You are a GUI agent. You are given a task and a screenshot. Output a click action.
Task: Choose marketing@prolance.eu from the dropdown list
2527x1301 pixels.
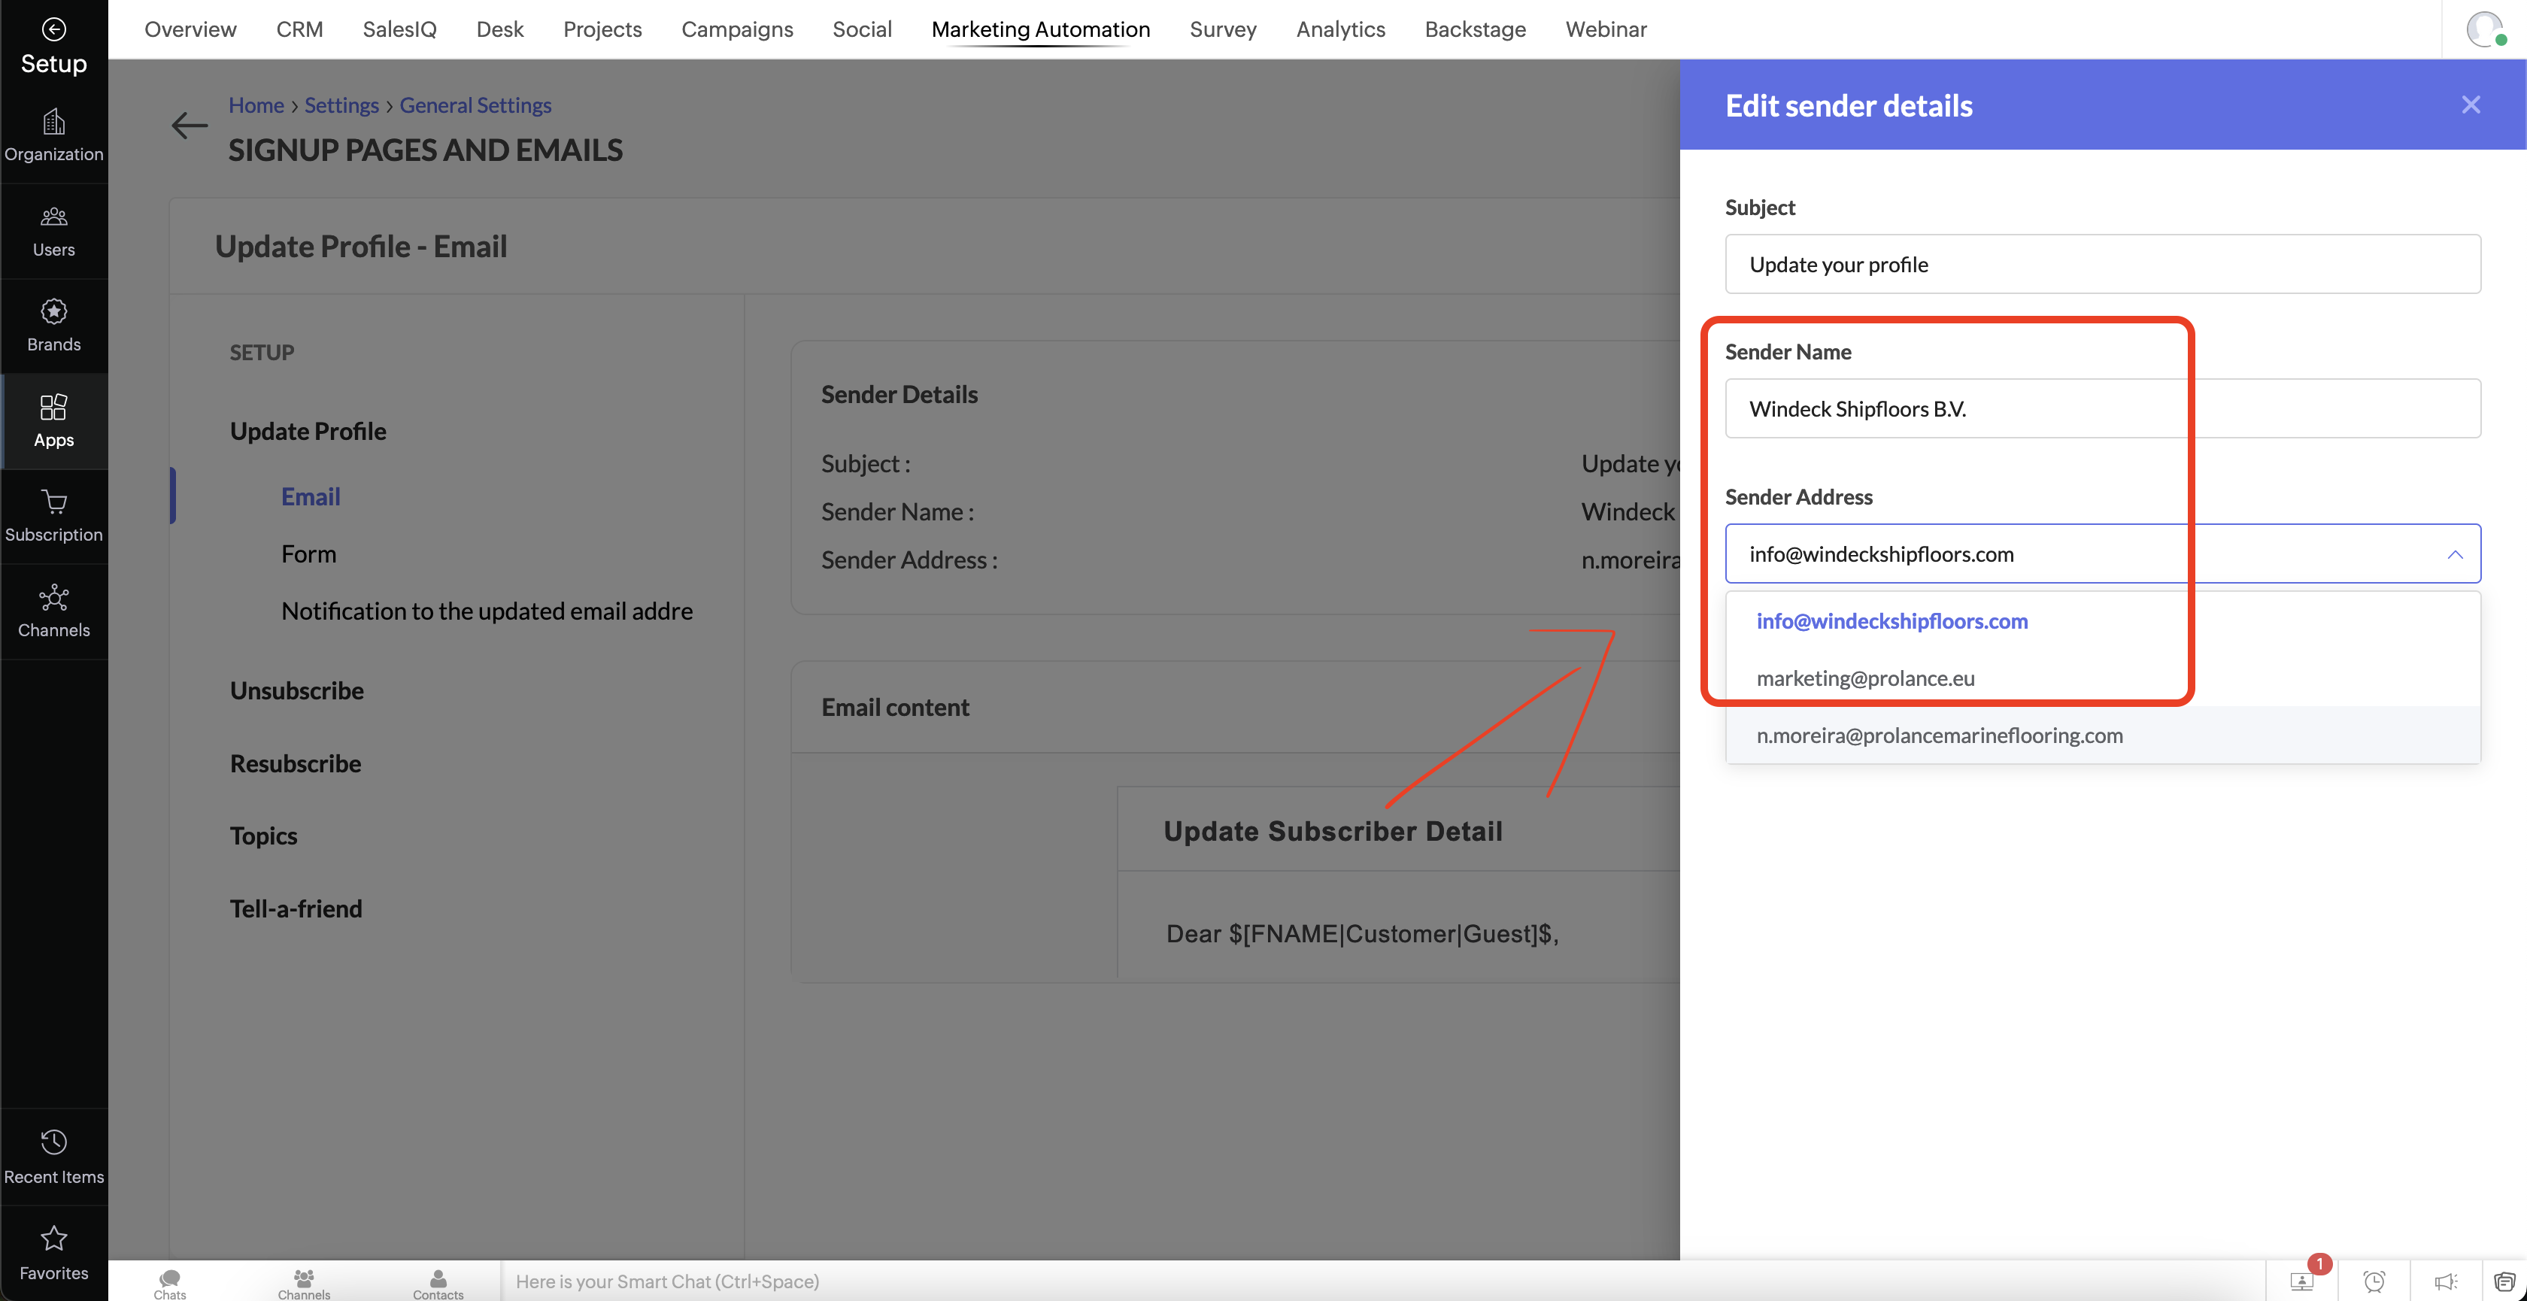tap(1865, 678)
